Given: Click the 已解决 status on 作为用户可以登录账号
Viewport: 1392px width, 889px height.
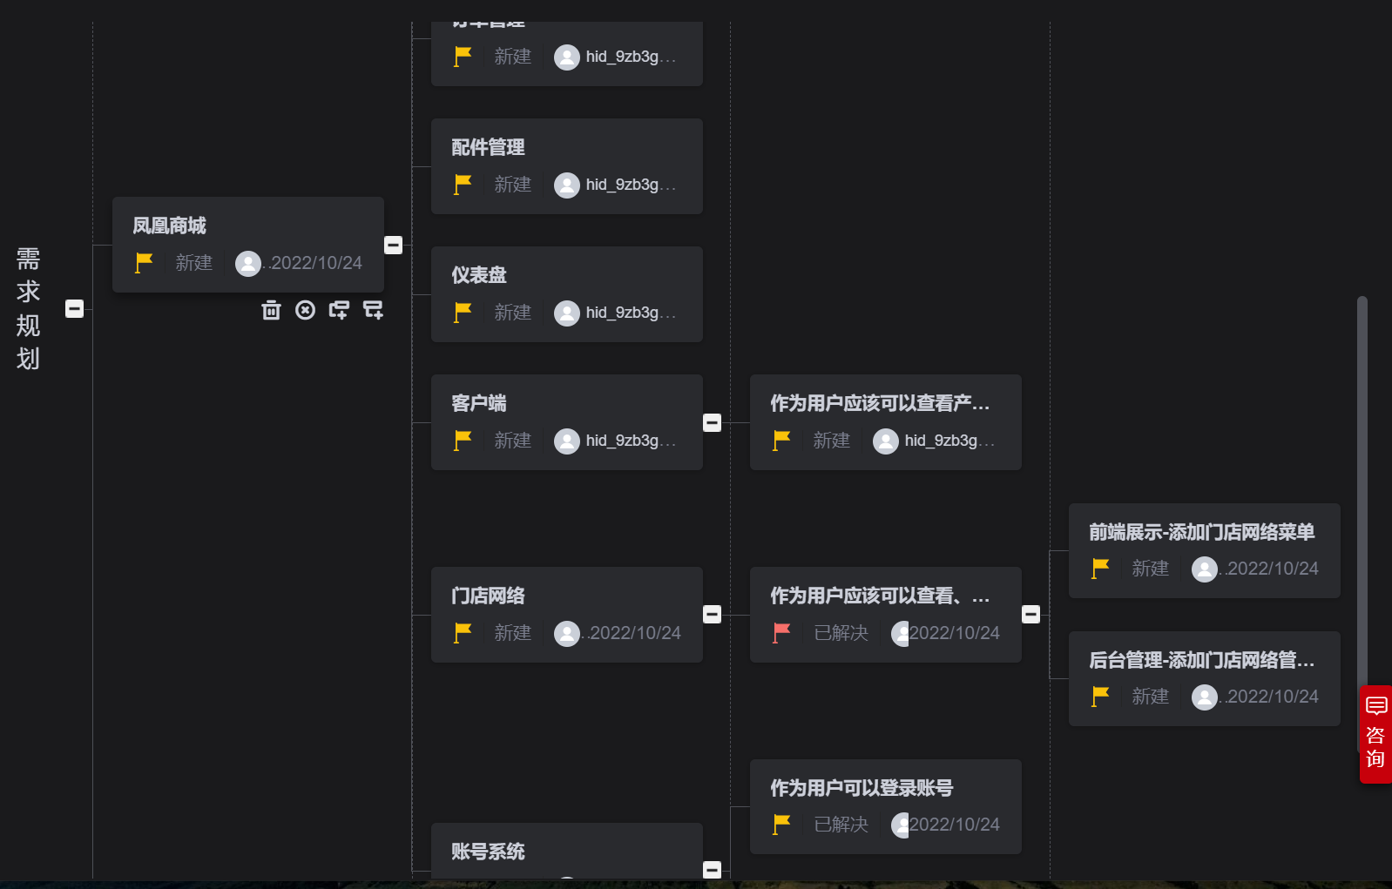Looking at the screenshot, I should [x=841, y=825].
